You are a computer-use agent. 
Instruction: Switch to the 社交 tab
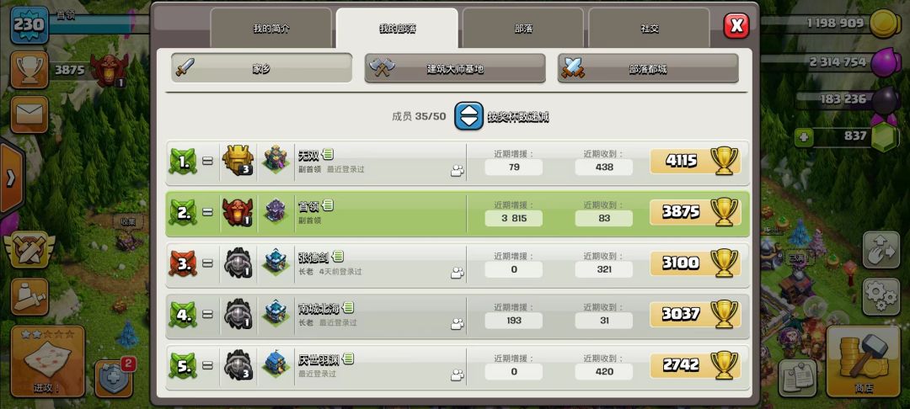(x=650, y=28)
